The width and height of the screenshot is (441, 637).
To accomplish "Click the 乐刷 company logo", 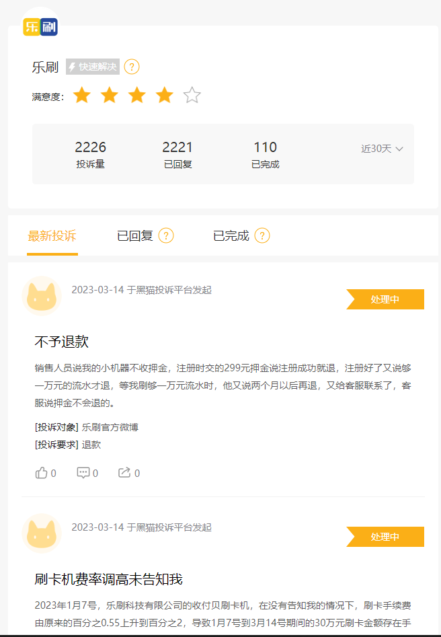I will point(40,27).
